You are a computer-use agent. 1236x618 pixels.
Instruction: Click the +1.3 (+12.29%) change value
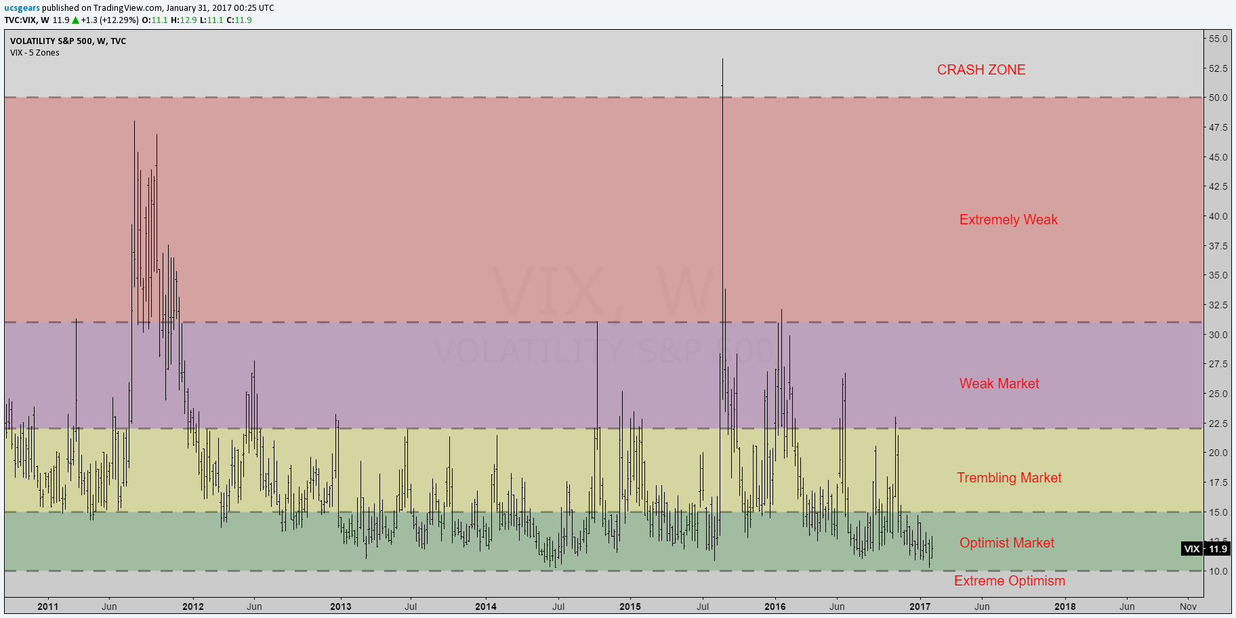pos(110,20)
